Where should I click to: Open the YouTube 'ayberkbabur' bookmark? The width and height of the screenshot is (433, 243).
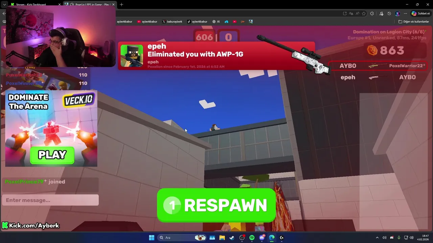[x=147, y=22]
